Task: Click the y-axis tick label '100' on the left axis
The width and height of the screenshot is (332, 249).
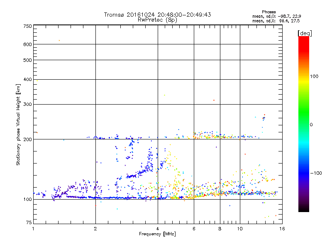Action: pyautogui.click(x=28, y=199)
